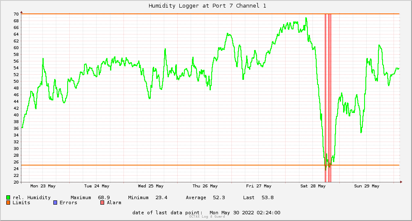Viewport: 412px width, 221px height.
Task: Click the 'Mon 23 May' x-axis label
Action: (43, 186)
